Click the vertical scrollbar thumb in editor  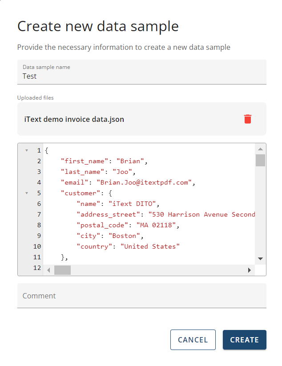260,160
